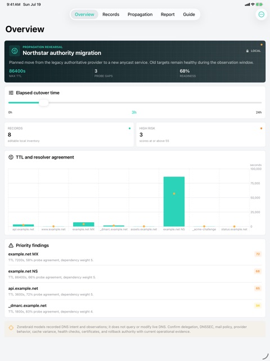
Task: Click the _acme-challenge chart axis label
Action: pyautogui.click(x=204, y=230)
